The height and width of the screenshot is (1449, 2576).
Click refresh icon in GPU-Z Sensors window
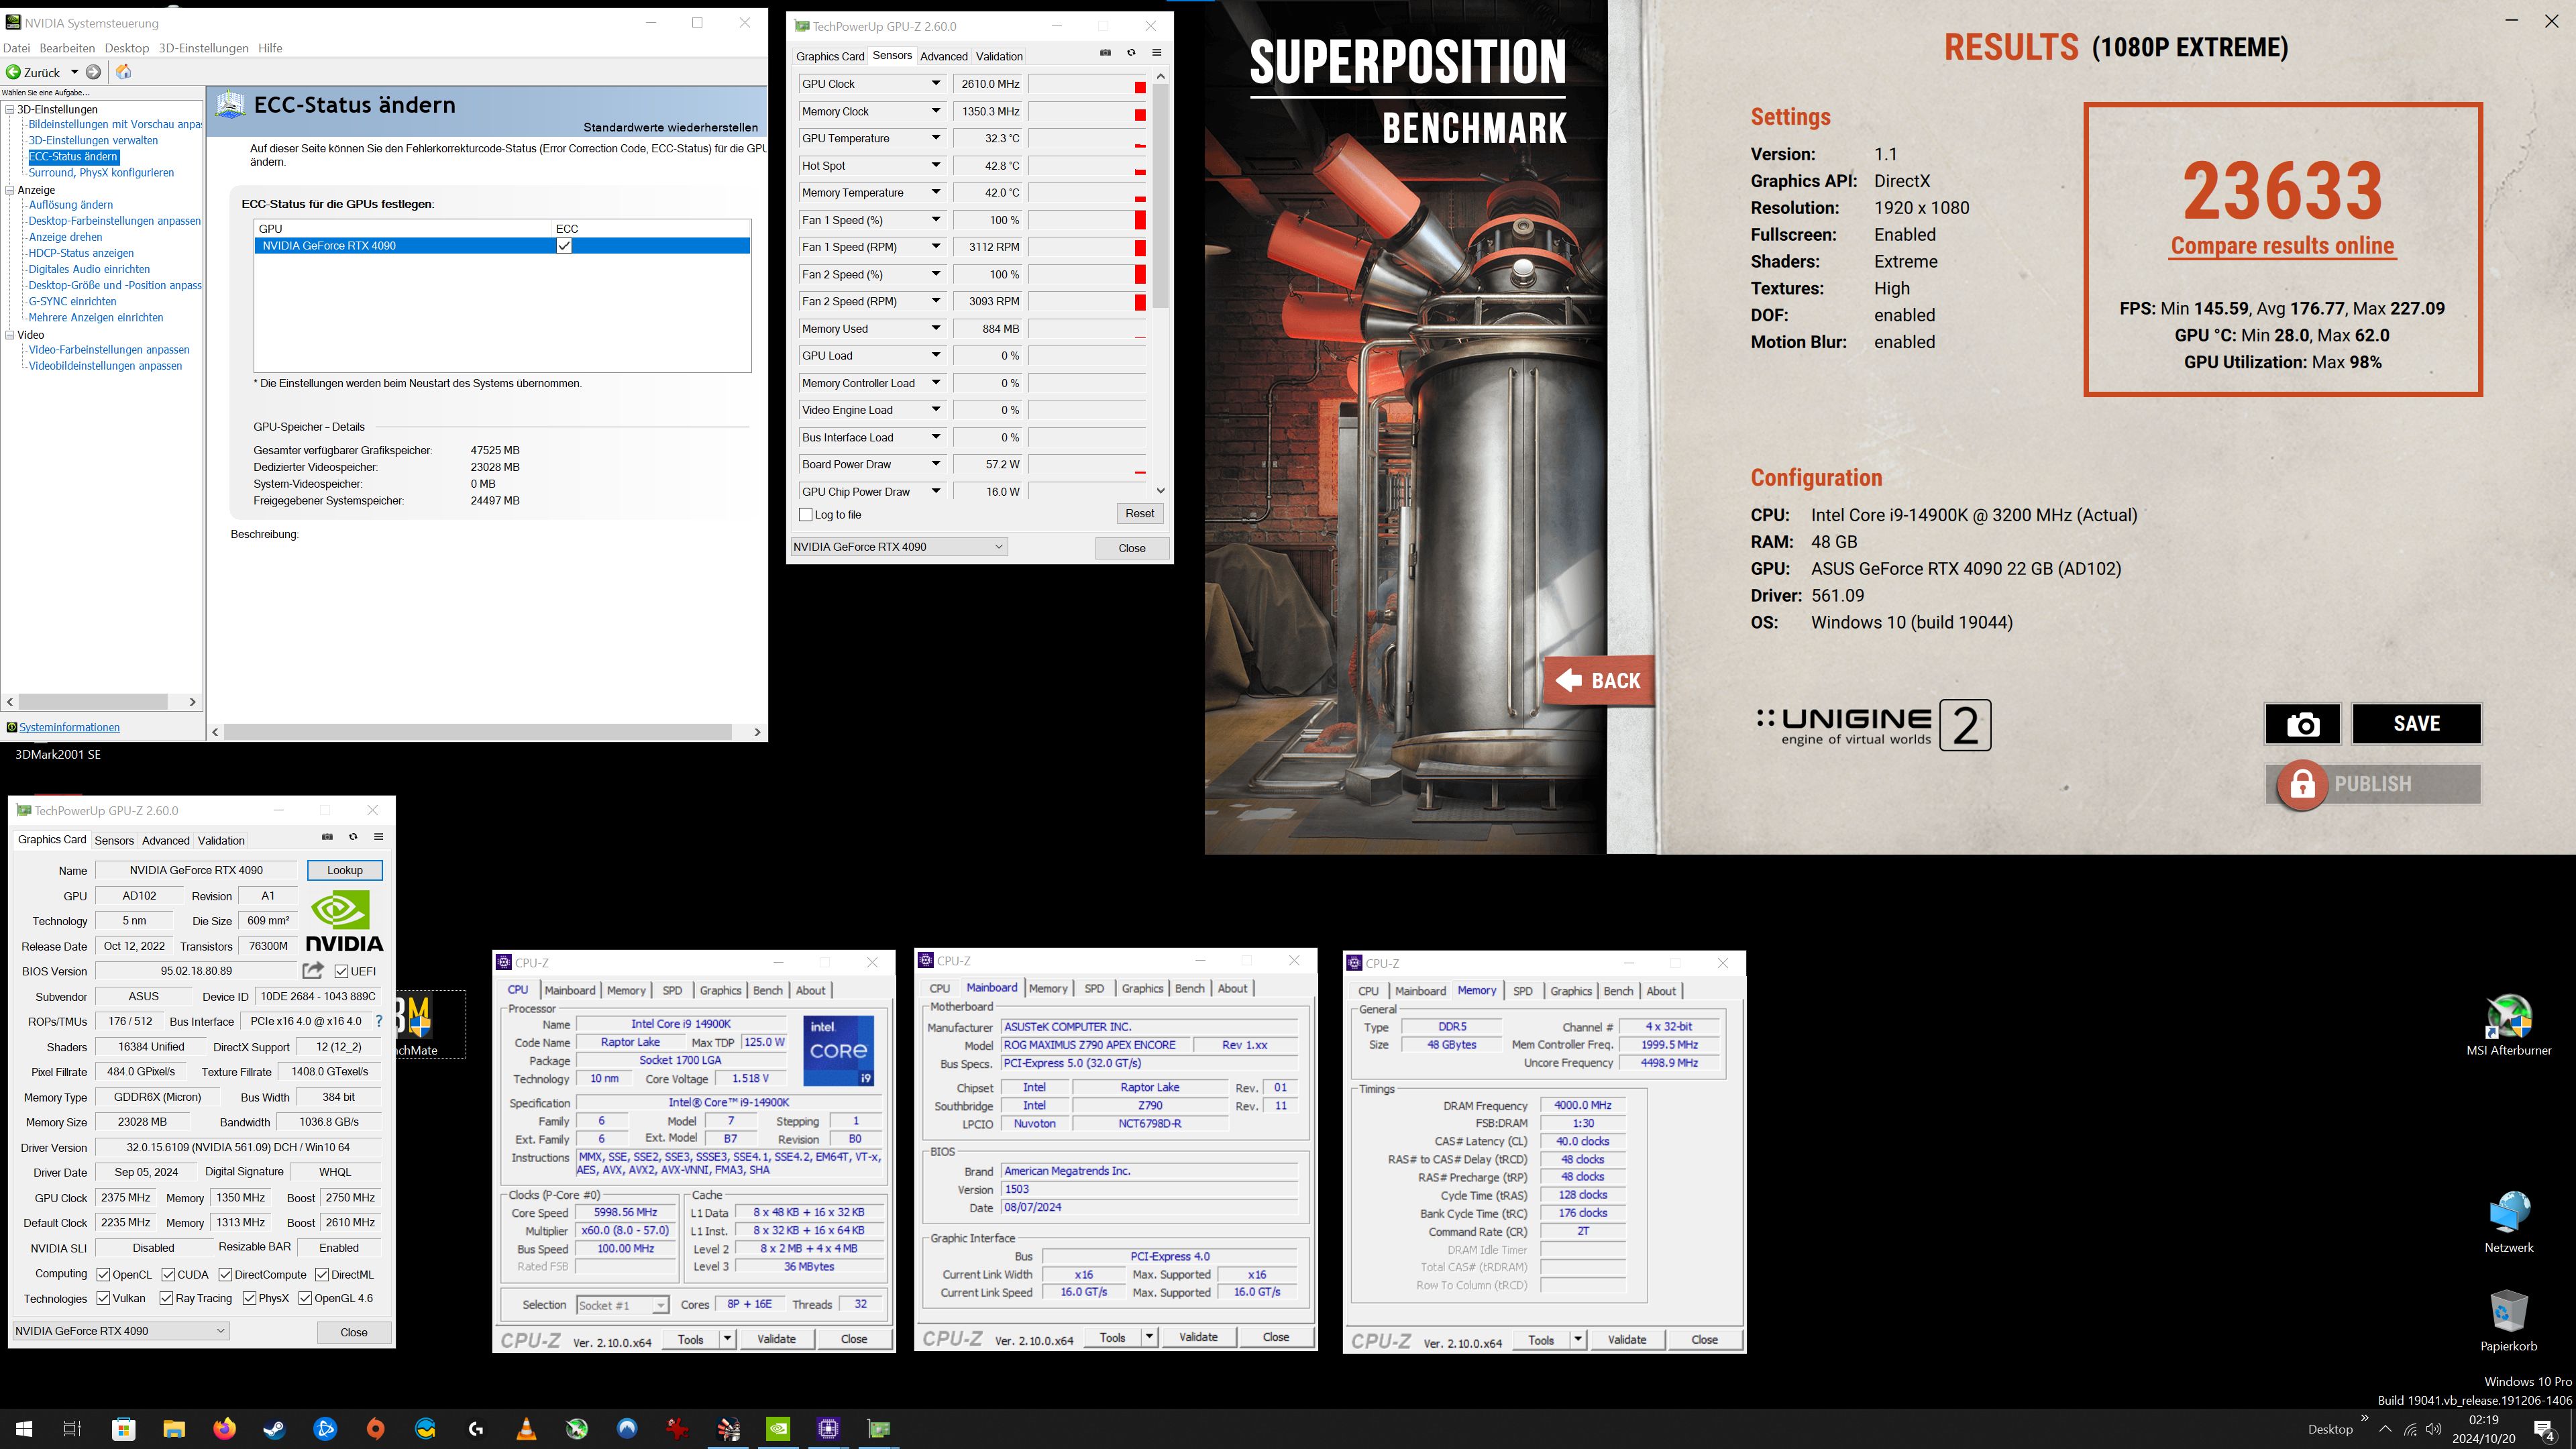(x=1131, y=53)
